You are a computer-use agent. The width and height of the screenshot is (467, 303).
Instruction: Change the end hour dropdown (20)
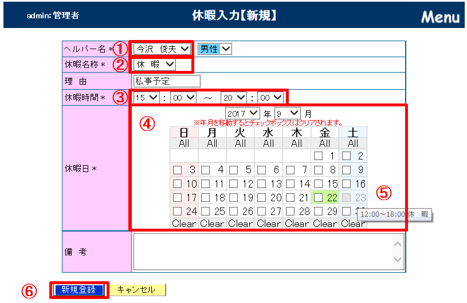pyautogui.click(x=234, y=98)
